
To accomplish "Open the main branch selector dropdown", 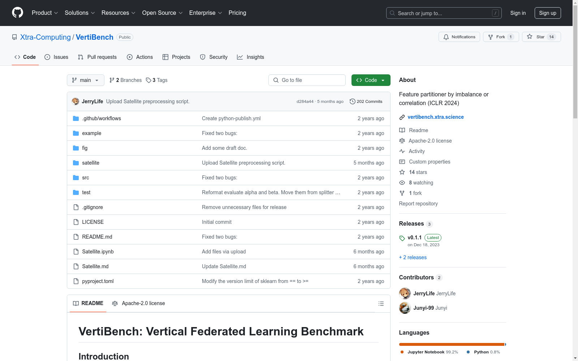I will (86, 80).
